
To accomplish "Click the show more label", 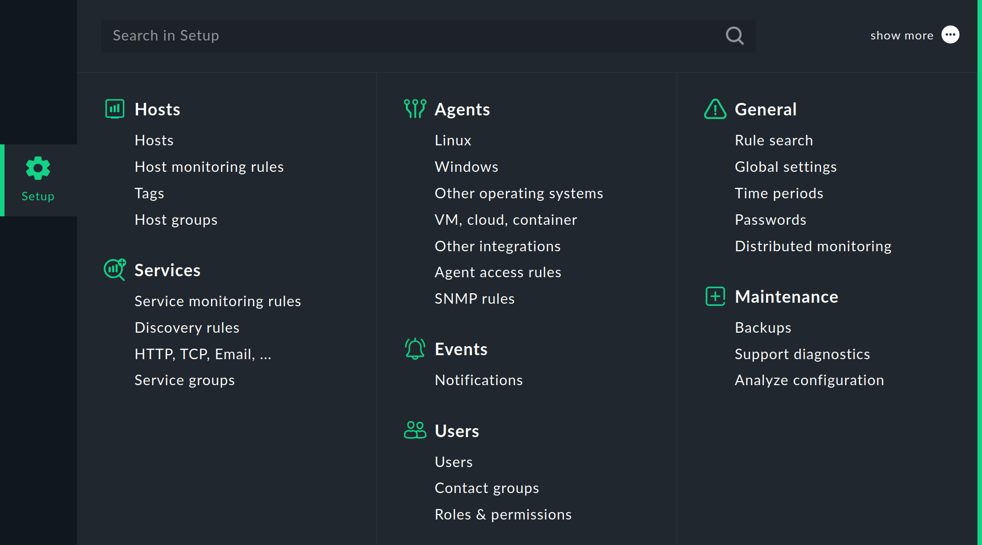I will (x=901, y=35).
